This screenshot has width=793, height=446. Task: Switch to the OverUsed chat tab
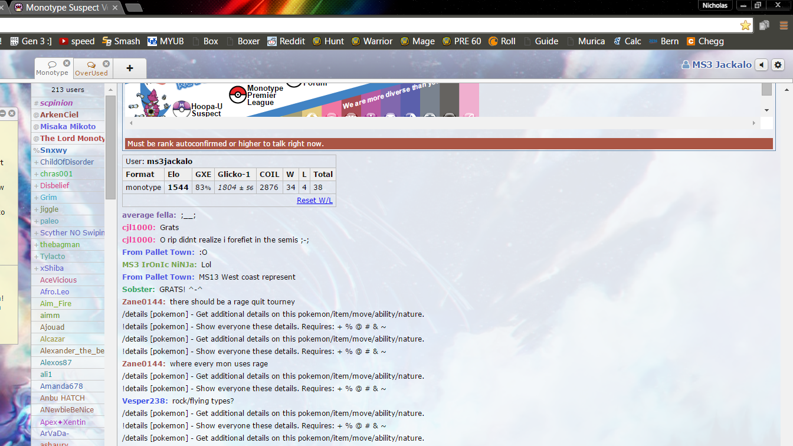pos(91,68)
